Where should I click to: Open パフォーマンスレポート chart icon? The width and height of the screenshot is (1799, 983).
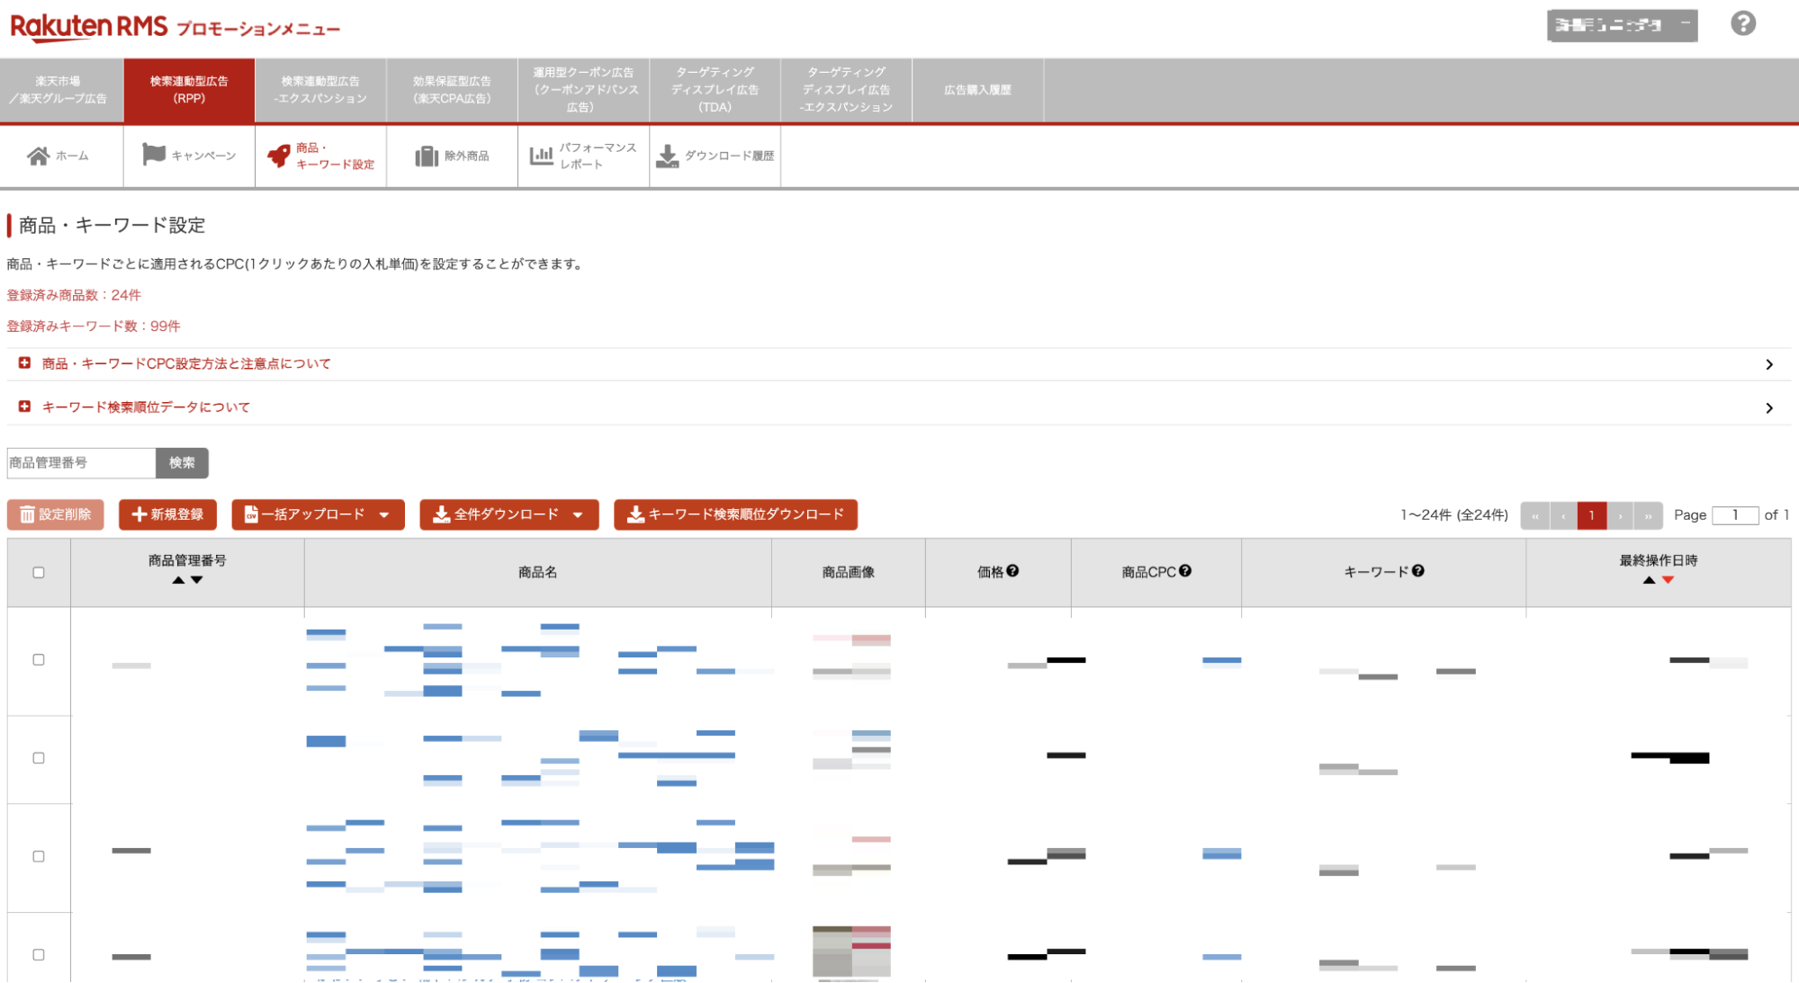point(542,156)
